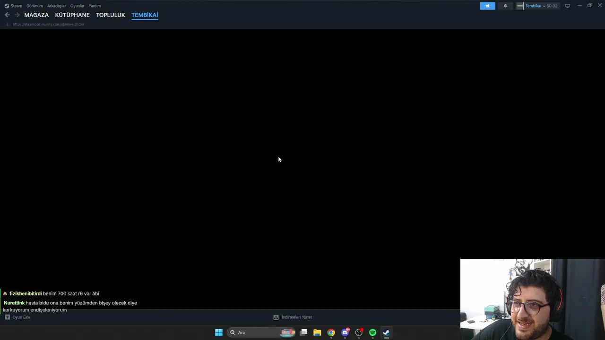The width and height of the screenshot is (605, 340).
Task: Open the MAĞAZA store tab
Action: 36,15
